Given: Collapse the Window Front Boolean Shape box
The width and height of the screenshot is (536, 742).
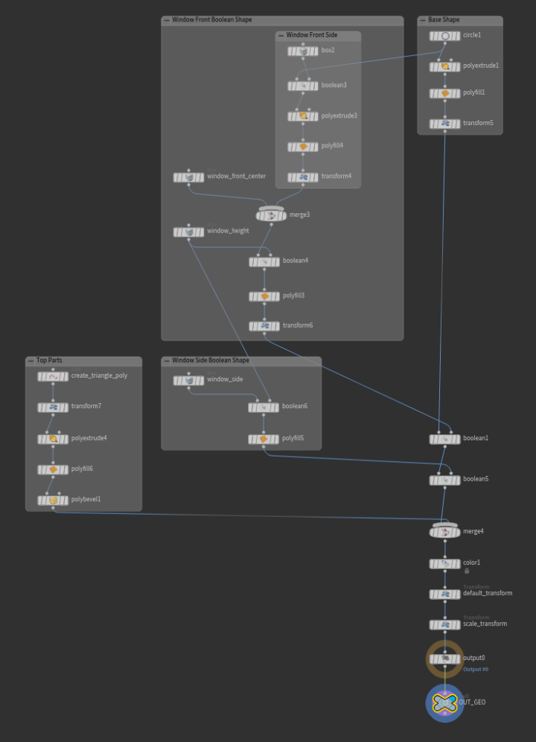Looking at the screenshot, I should pos(167,20).
